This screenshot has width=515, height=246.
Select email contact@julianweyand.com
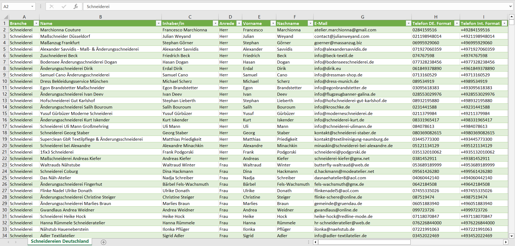click(x=362, y=36)
